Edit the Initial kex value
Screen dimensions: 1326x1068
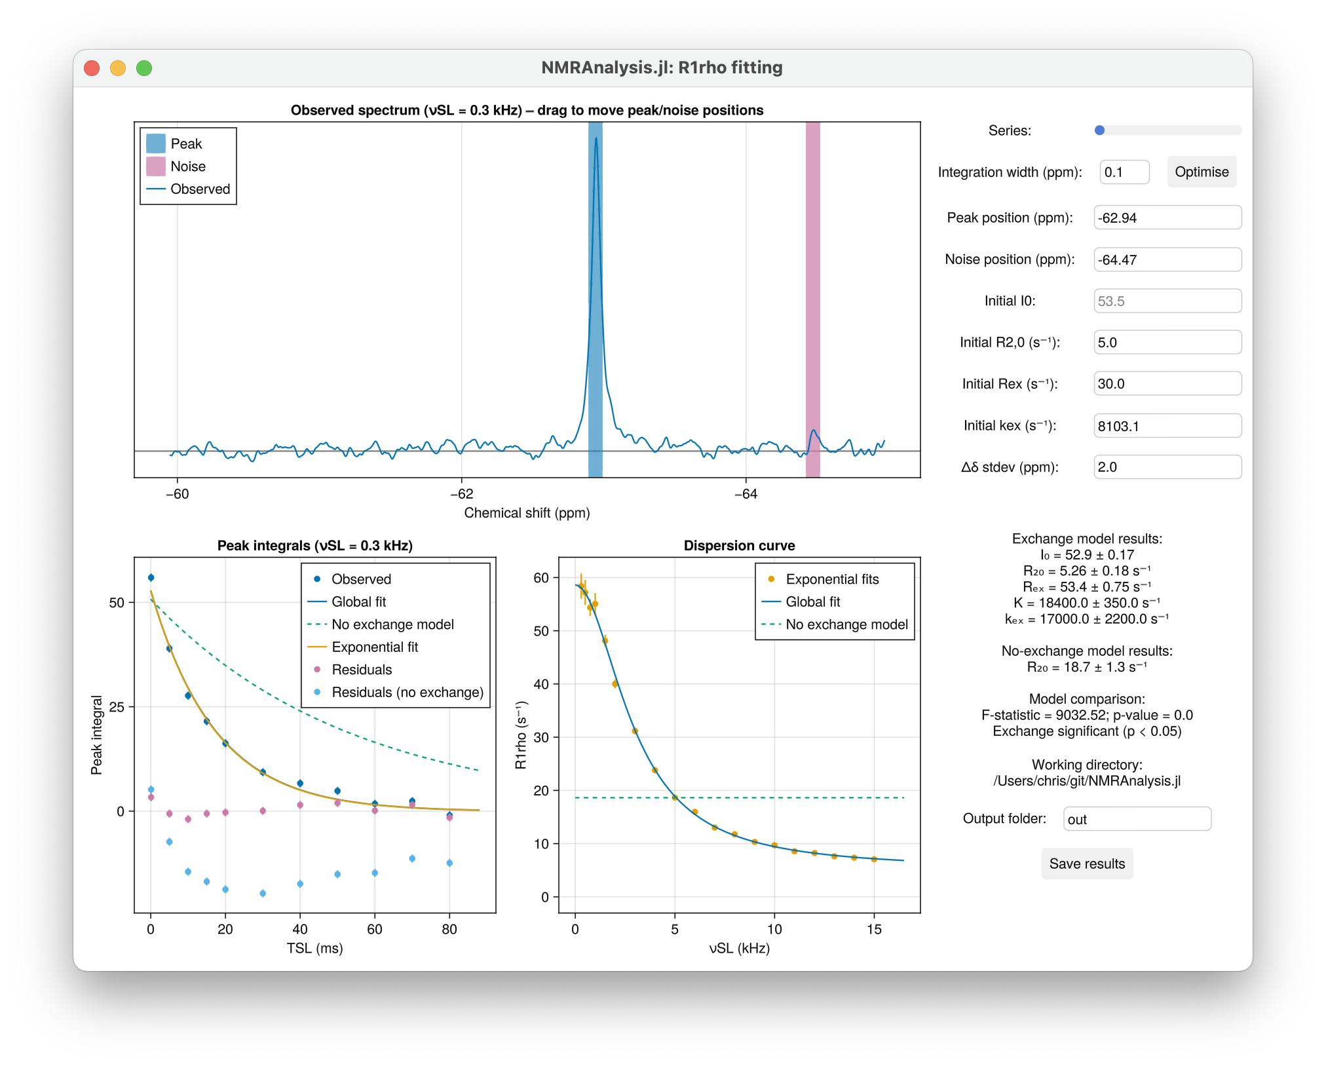point(1167,425)
